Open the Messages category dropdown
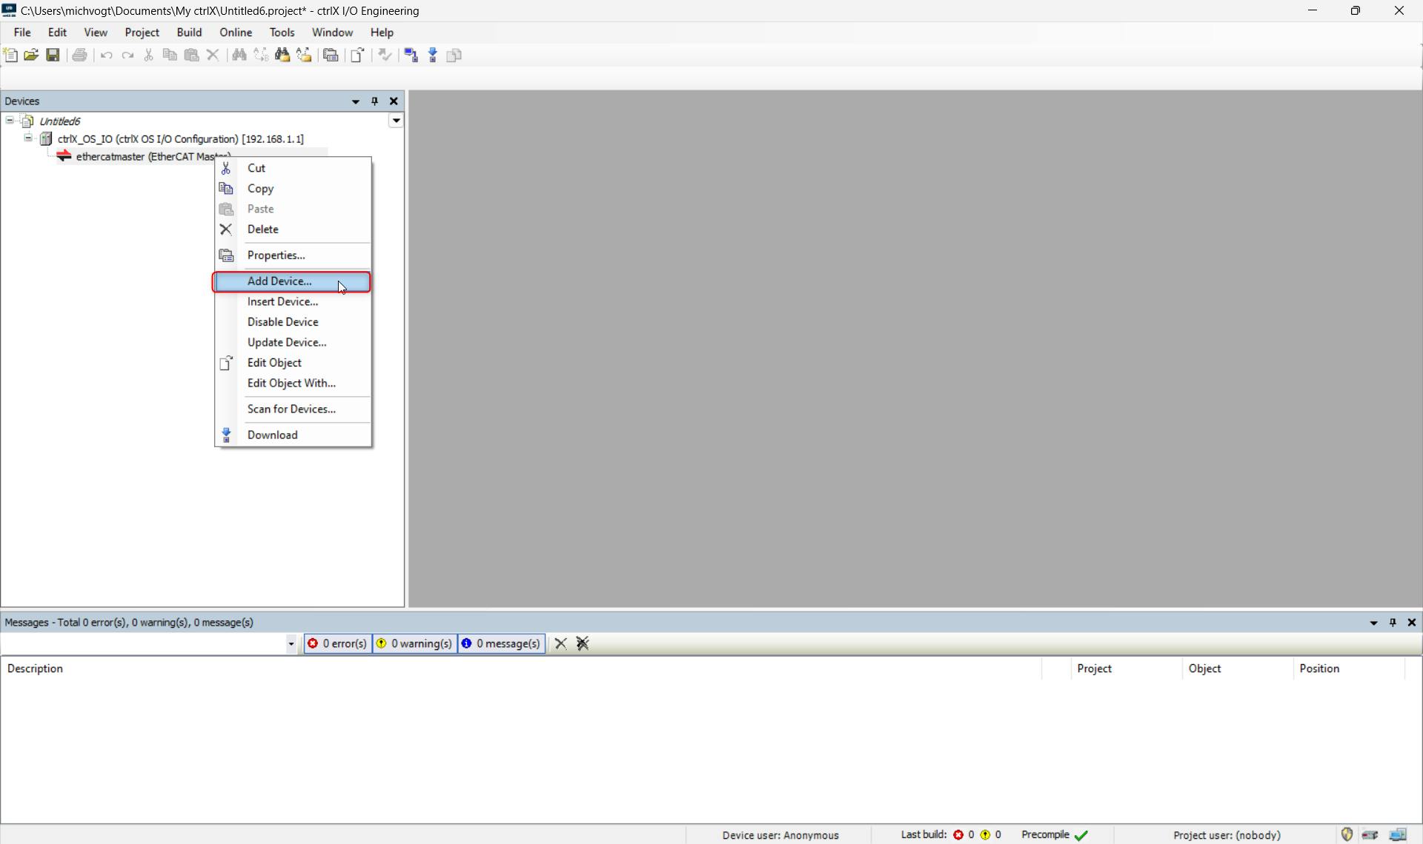Image resolution: width=1423 pixels, height=844 pixels. 291,644
